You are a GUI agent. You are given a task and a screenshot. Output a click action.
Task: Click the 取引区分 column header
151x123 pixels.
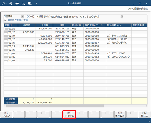(77, 25)
